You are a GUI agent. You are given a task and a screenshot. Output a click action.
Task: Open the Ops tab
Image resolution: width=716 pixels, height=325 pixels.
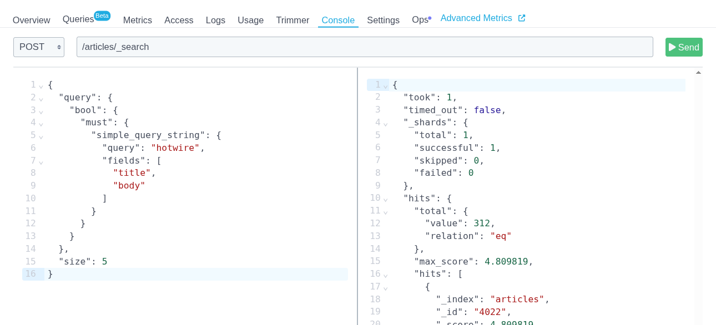[x=421, y=20]
